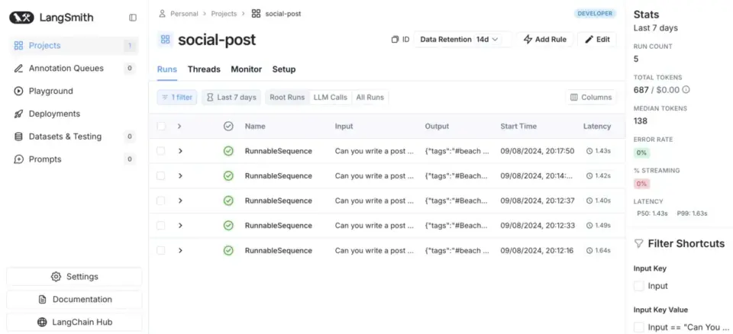
Task: Expand the run started at 20:12:16
Action: [180, 250]
